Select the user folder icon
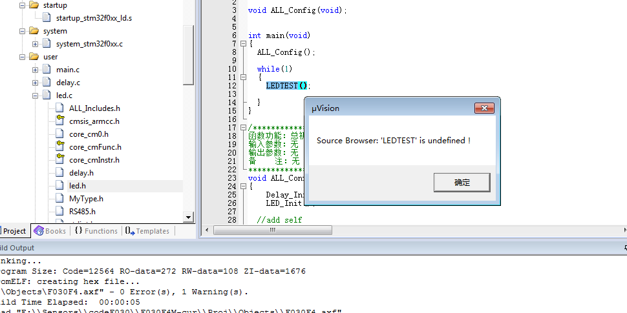 [34, 57]
